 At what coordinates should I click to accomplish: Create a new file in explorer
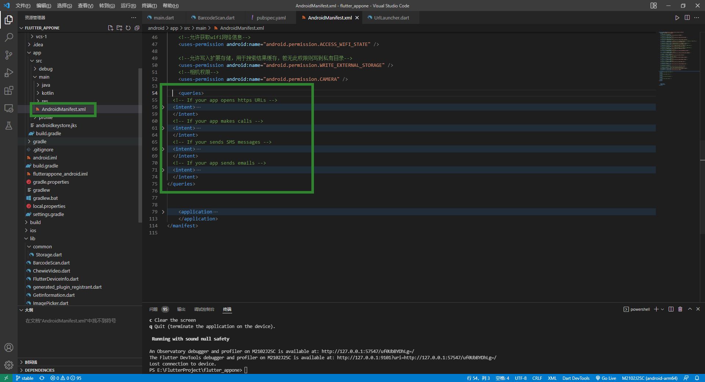tap(111, 28)
